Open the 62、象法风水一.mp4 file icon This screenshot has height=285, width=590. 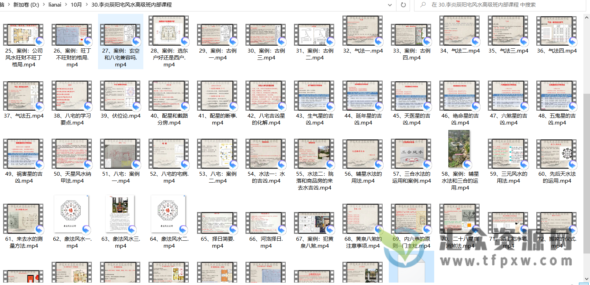tap(72, 214)
